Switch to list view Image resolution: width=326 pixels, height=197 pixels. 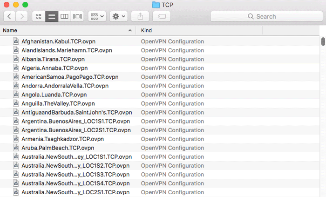tap(52, 16)
